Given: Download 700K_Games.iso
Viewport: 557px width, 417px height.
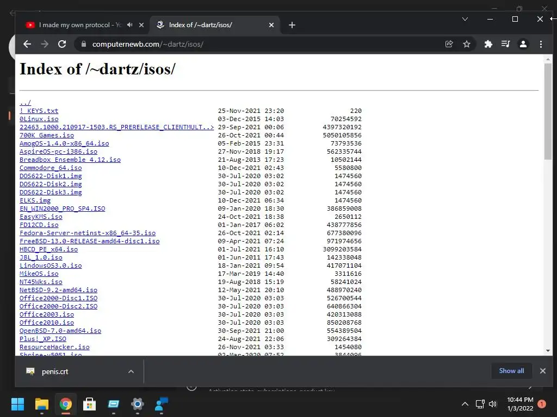Looking at the screenshot, I should (47, 135).
